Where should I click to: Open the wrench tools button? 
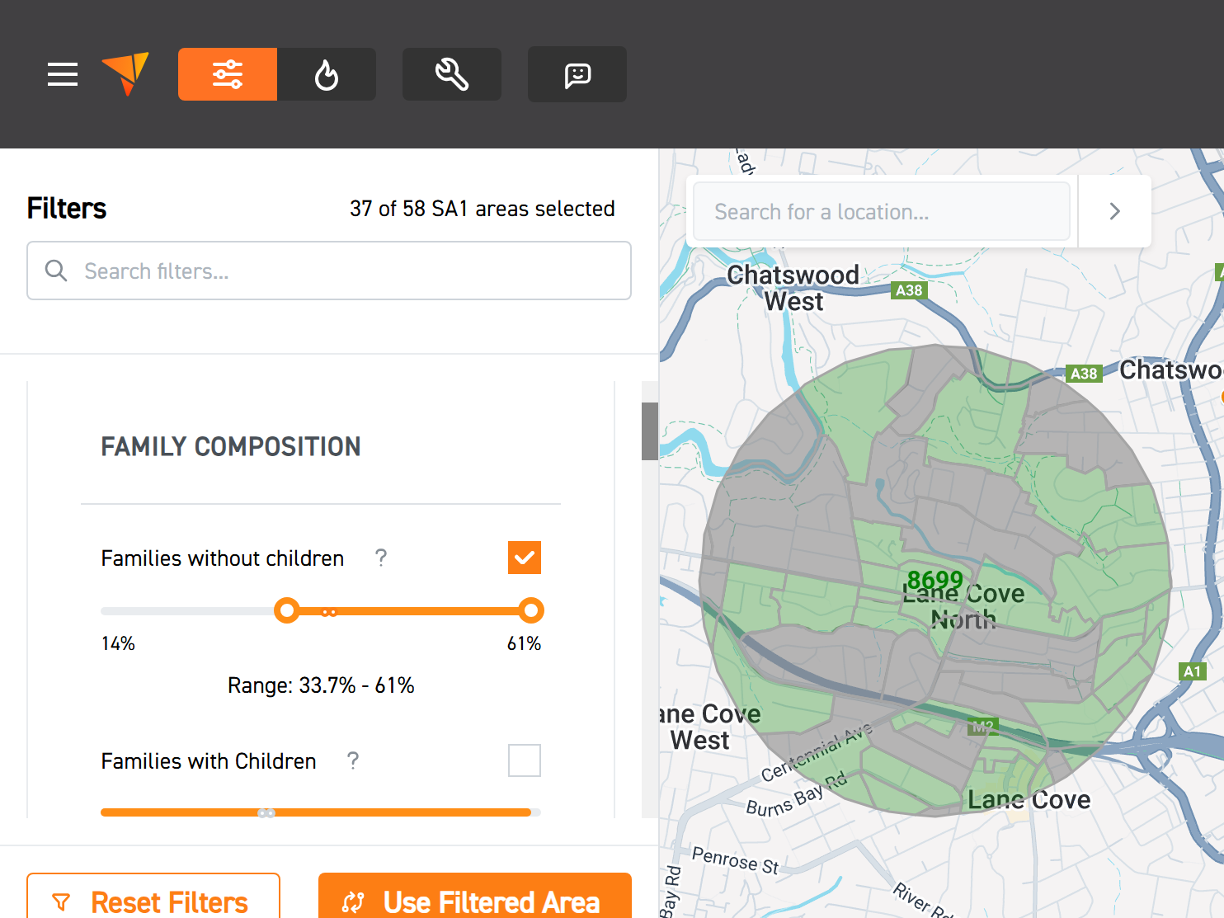452,74
